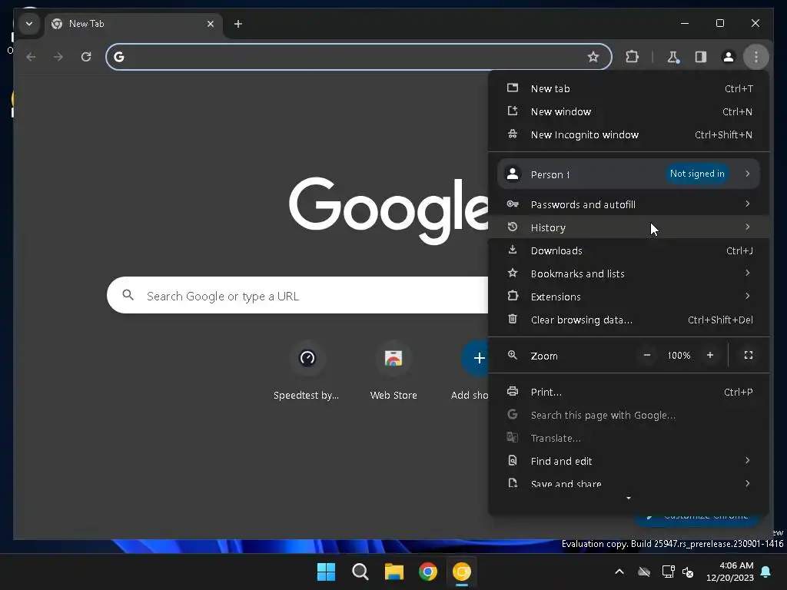Click the Chrome Canary taskbar icon
This screenshot has height=590, width=787.
tap(462, 572)
